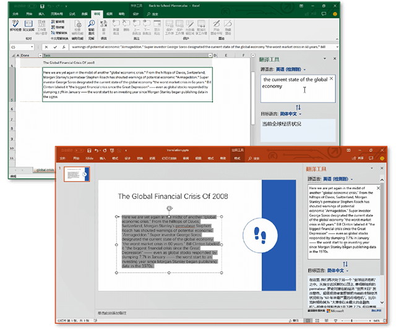The height and width of the screenshot is (330, 396).
Task: Click the Smart Lookup magnifier icon in Excel
Action: 91,23
